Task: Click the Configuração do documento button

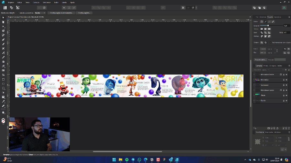Action: click(61, 13)
